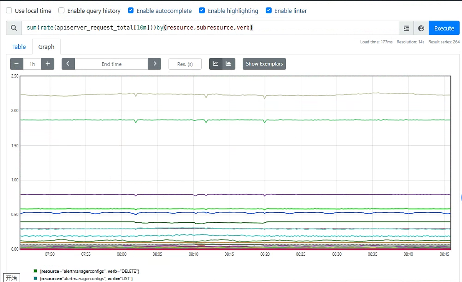This screenshot has width=462, height=282.
Task: Click the 开始 start button
Action: coord(11,278)
